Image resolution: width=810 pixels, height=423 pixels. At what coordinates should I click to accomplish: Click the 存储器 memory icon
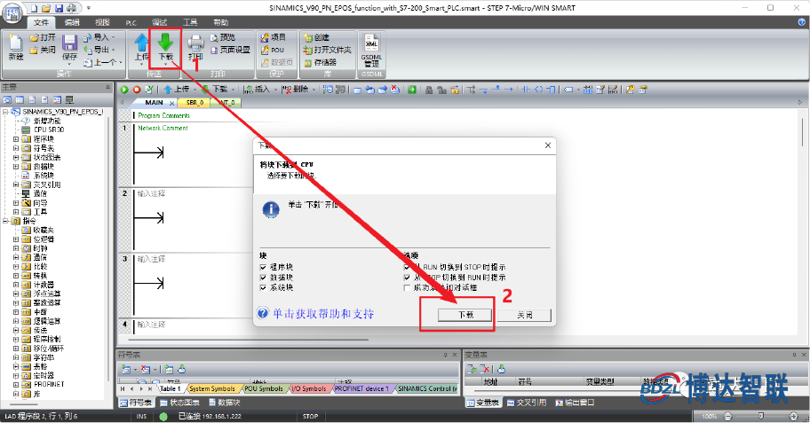(x=308, y=62)
